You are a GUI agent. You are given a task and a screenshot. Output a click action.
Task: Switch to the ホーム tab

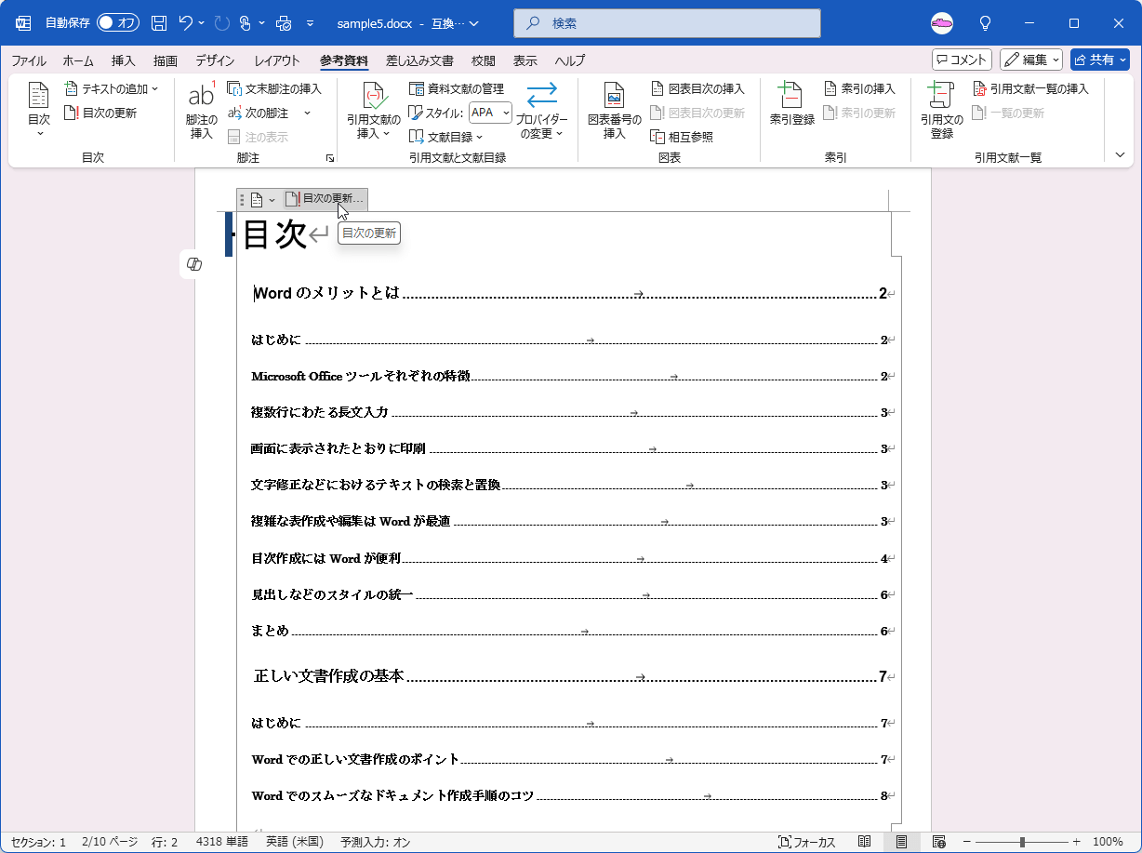pyautogui.click(x=78, y=60)
